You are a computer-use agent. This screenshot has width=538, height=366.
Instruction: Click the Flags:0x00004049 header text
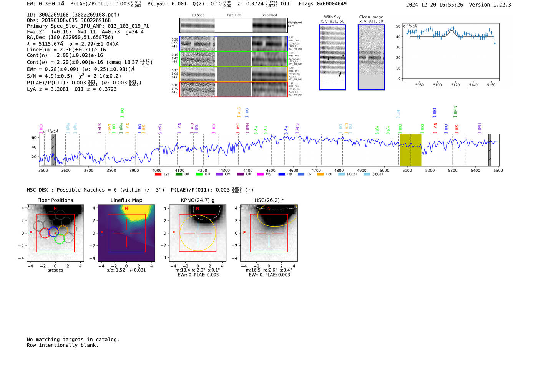point(323,4)
